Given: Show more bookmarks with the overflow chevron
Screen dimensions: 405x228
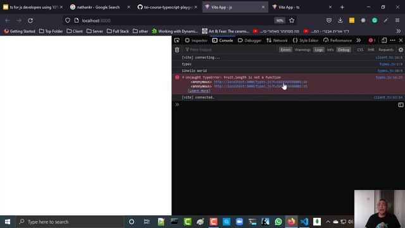Looking at the screenshot, I should (x=399, y=31).
